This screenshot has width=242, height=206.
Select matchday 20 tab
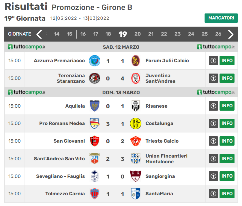[x=137, y=34]
